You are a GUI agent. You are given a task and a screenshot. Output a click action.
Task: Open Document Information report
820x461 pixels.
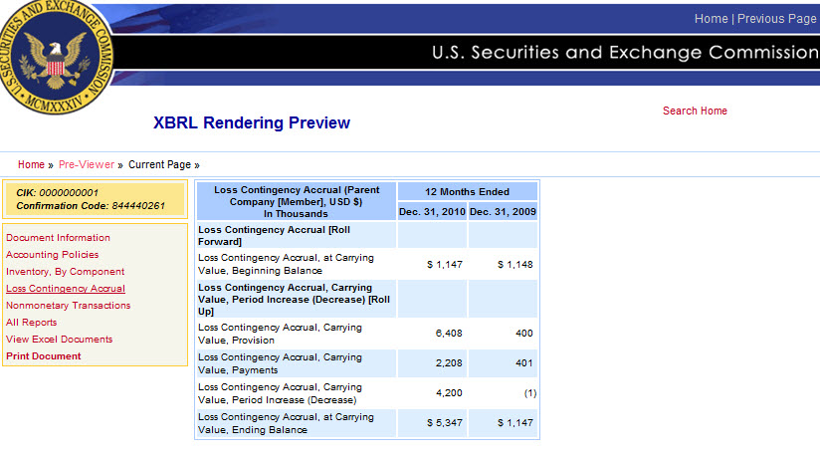coord(58,238)
